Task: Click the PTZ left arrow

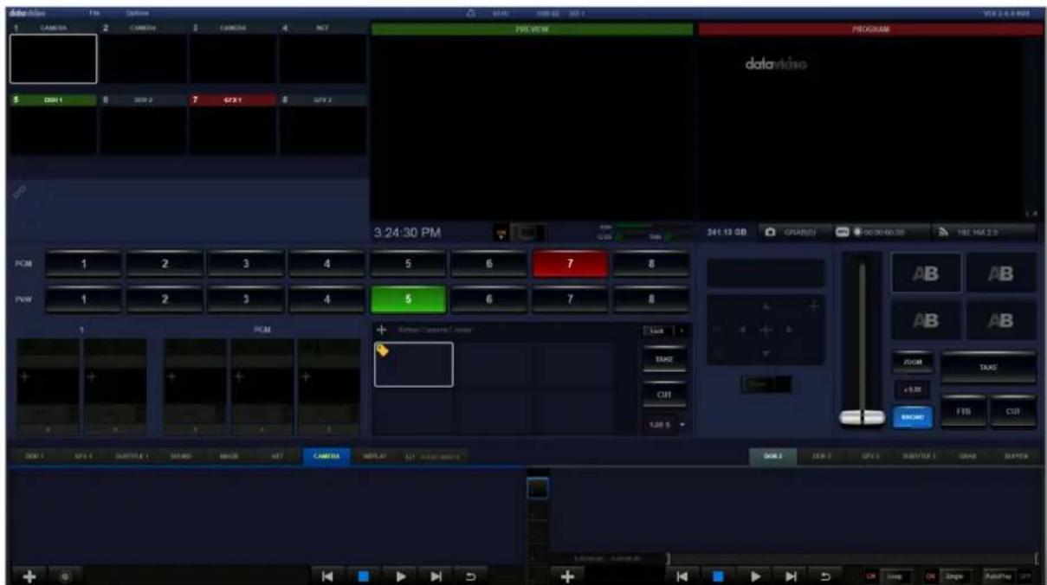Action: click(x=742, y=330)
